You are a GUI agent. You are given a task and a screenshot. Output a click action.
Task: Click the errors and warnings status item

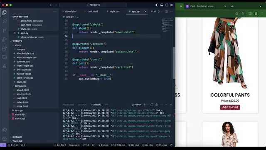(13, 145)
